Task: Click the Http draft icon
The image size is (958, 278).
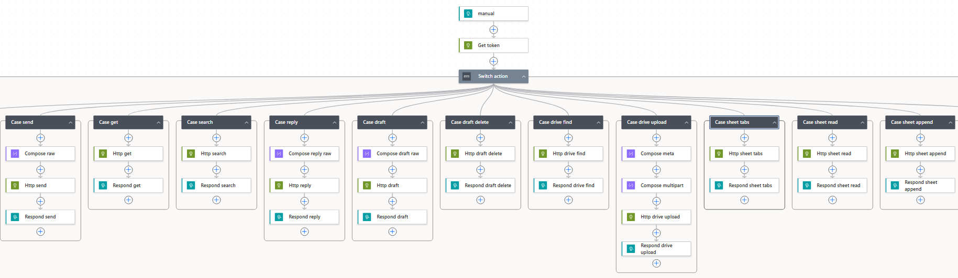Action: (367, 186)
